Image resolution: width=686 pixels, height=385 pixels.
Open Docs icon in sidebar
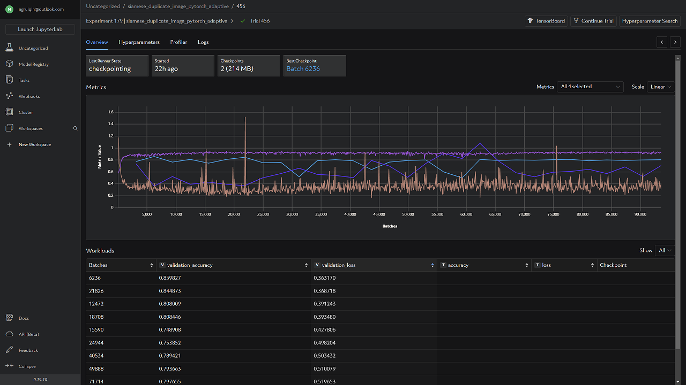click(9, 318)
